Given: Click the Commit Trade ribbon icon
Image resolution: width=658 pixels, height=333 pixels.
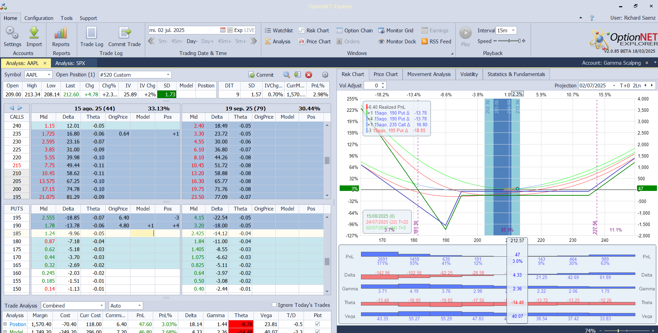Looking at the screenshot, I should click(125, 33).
